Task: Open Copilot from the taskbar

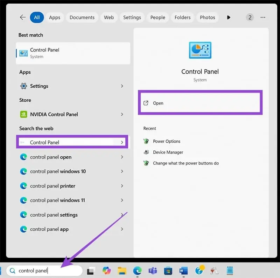Action: point(107,271)
